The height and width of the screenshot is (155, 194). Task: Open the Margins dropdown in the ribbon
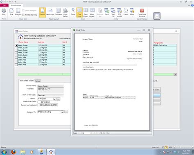point(18,12)
